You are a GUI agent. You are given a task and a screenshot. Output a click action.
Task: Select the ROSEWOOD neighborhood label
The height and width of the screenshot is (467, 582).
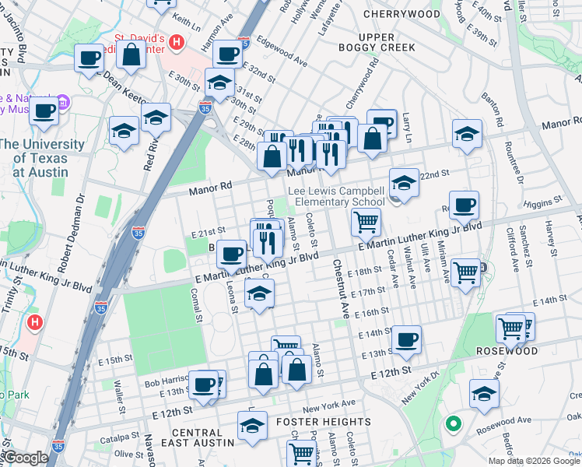click(507, 351)
